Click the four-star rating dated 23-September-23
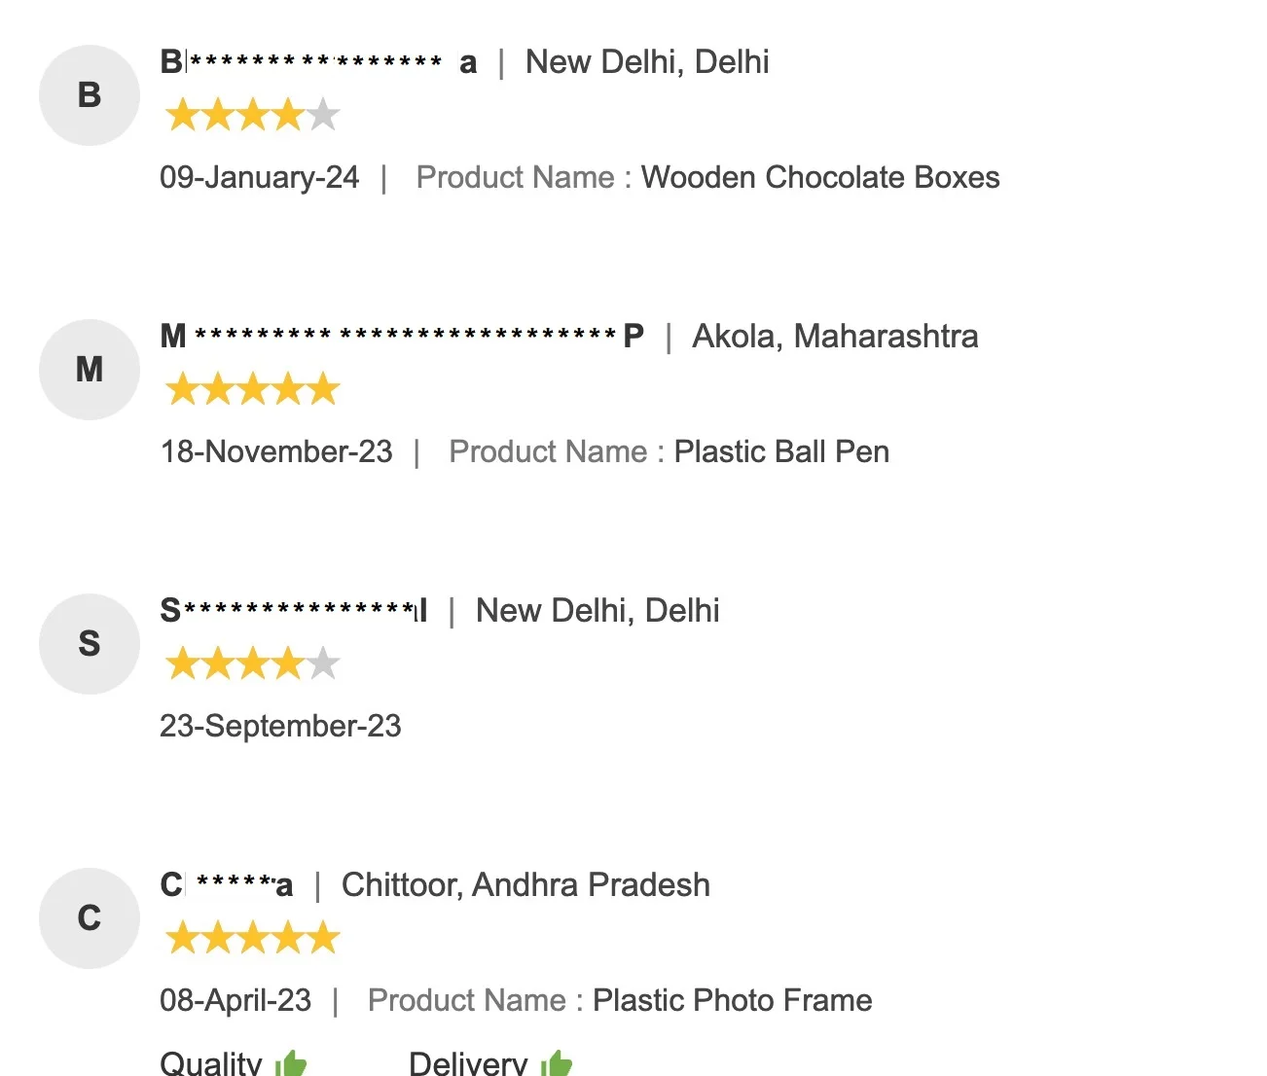Viewport: 1267px width, 1076px height. coord(252,664)
